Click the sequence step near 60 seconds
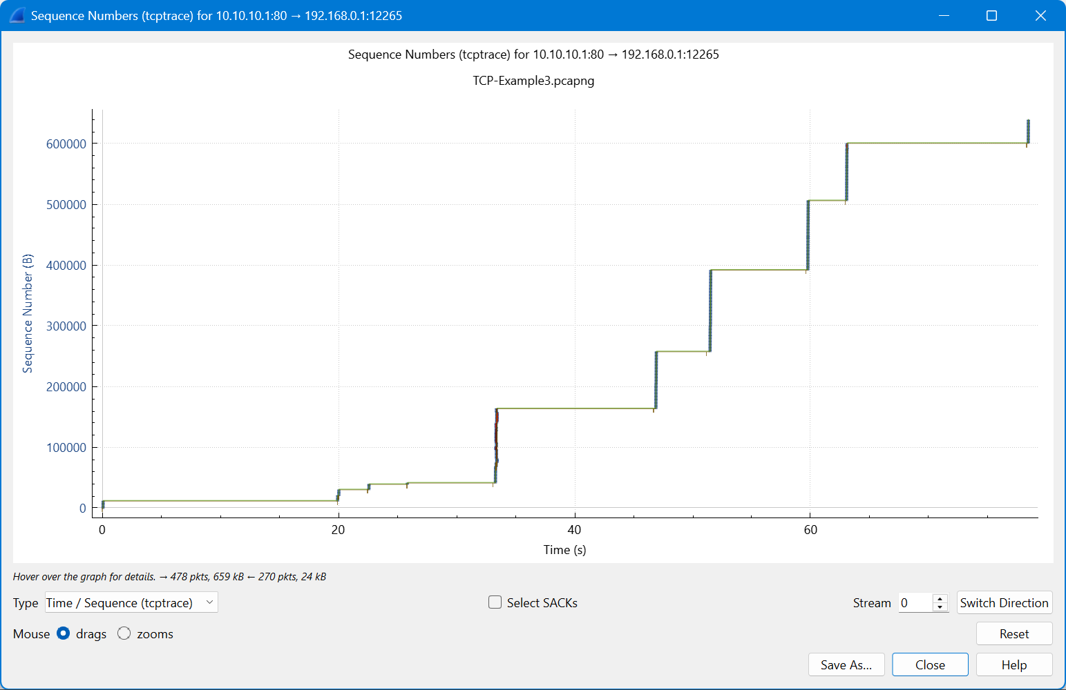This screenshot has height=690, width=1066. pos(808,235)
